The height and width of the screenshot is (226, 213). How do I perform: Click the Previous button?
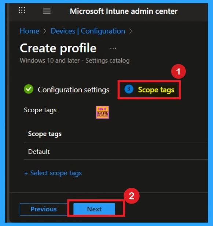click(x=44, y=209)
